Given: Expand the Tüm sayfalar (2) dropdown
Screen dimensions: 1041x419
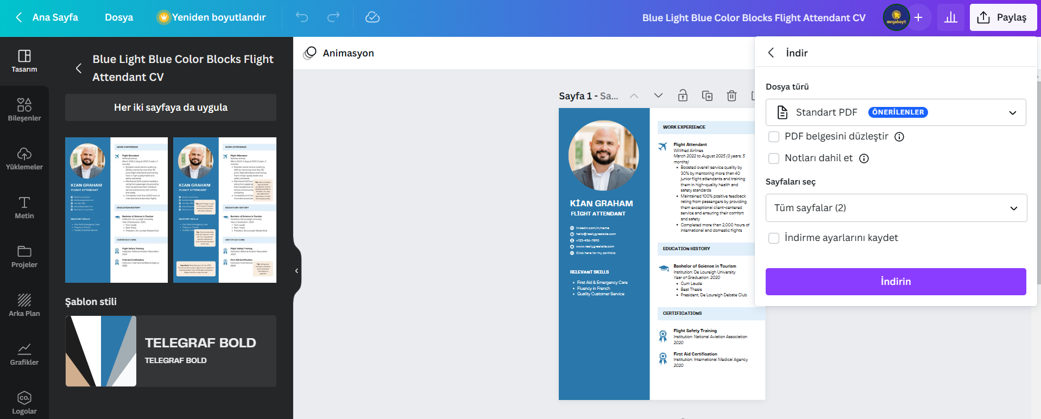Looking at the screenshot, I should tap(896, 208).
